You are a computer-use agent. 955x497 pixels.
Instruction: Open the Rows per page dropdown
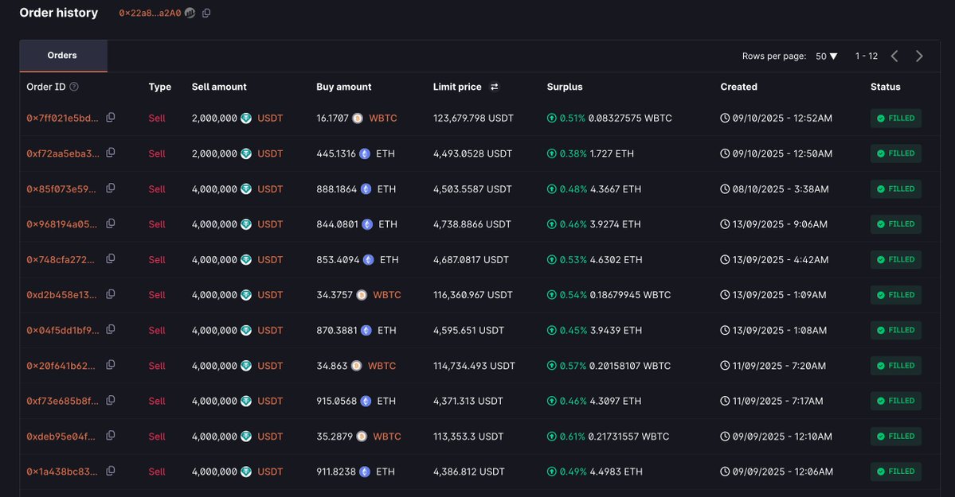tap(827, 56)
